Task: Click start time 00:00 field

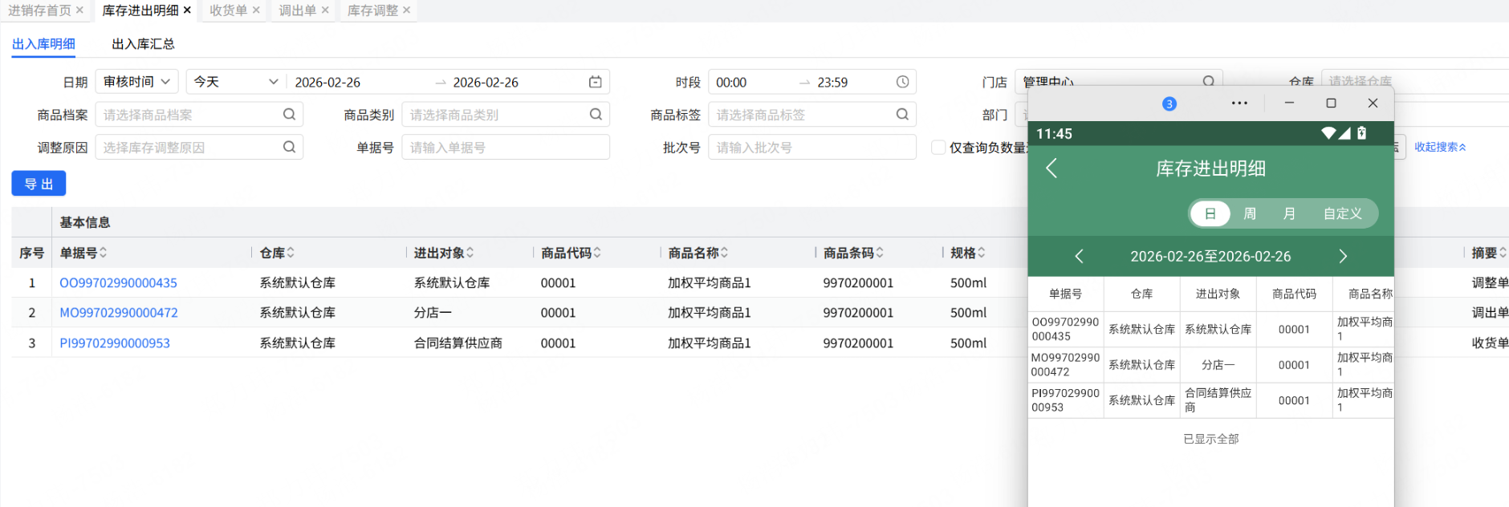Action: 731,83
